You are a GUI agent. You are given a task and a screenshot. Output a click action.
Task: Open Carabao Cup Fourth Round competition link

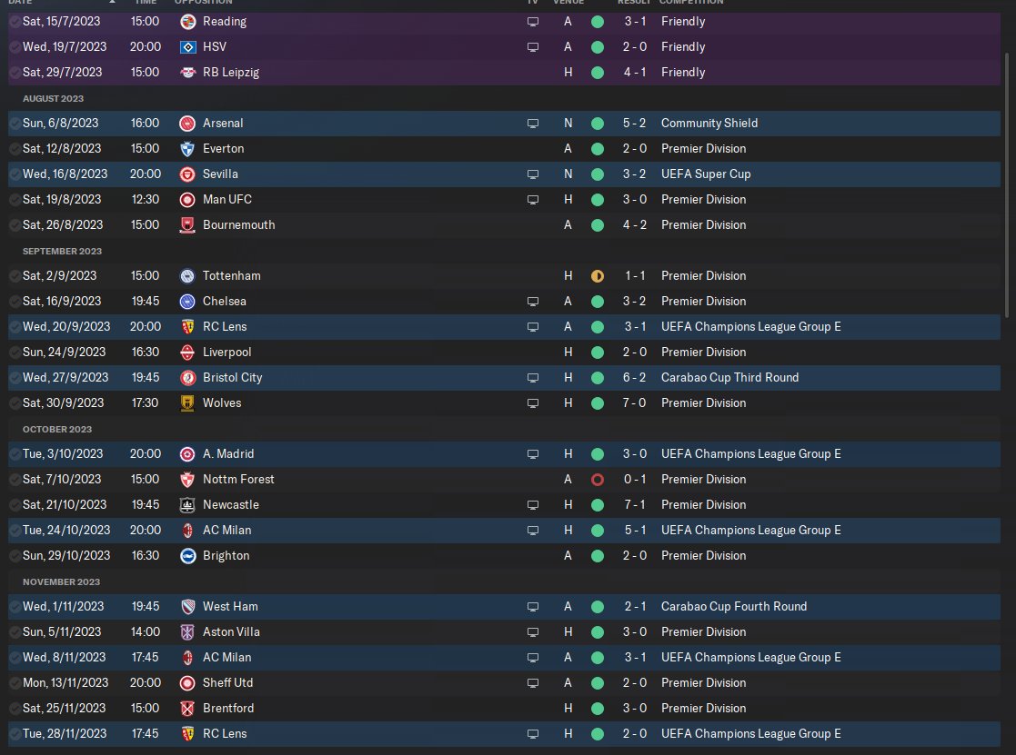coord(734,606)
